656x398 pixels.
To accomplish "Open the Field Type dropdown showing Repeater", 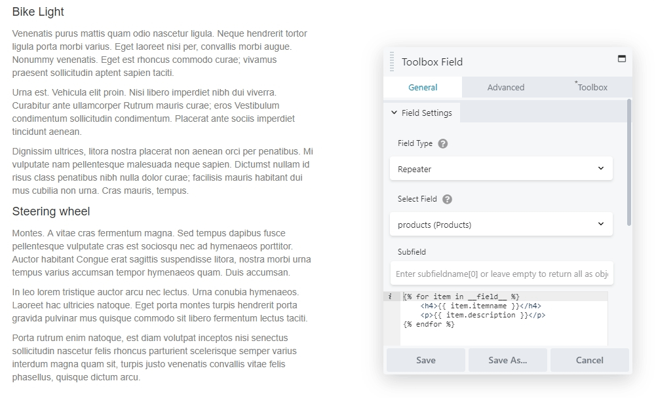I will (501, 168).
